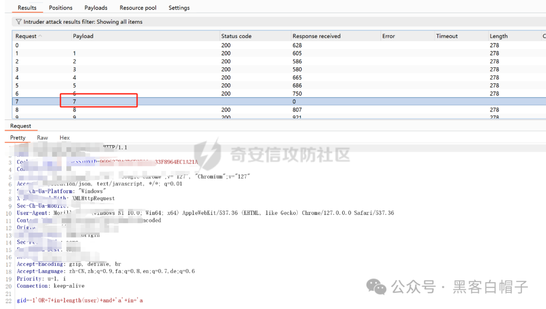This screenshot has height=309, width=546.
Task: Click the Accept-Language header line
Action: [x=106, y=271]
